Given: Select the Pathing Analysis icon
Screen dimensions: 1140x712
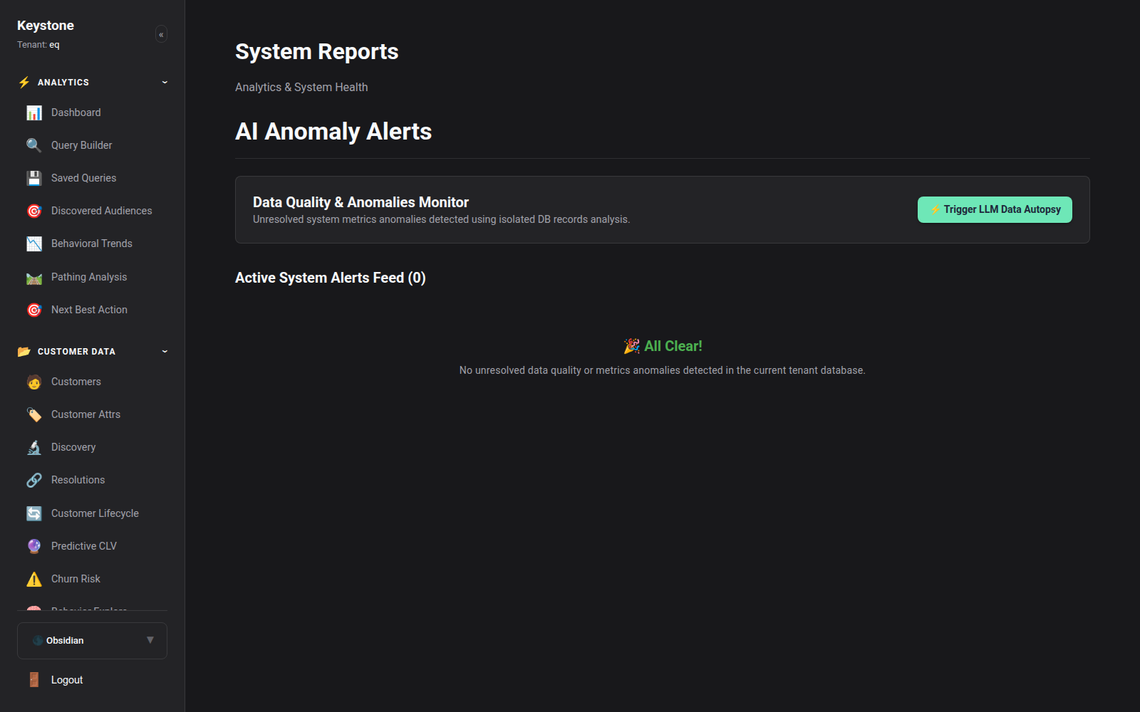Looking at the screenshot, I should 34,277.
